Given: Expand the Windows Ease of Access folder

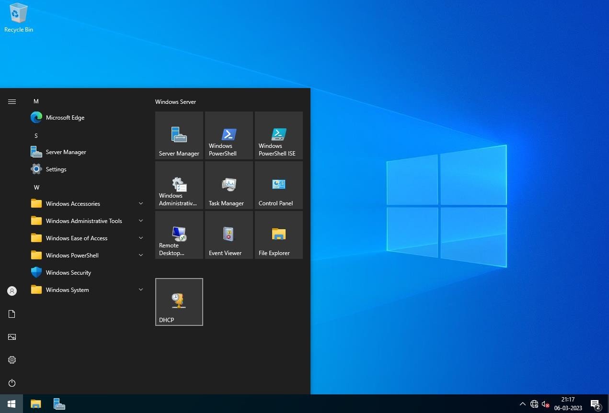Looking at the screenshot, I should [87, 238].
